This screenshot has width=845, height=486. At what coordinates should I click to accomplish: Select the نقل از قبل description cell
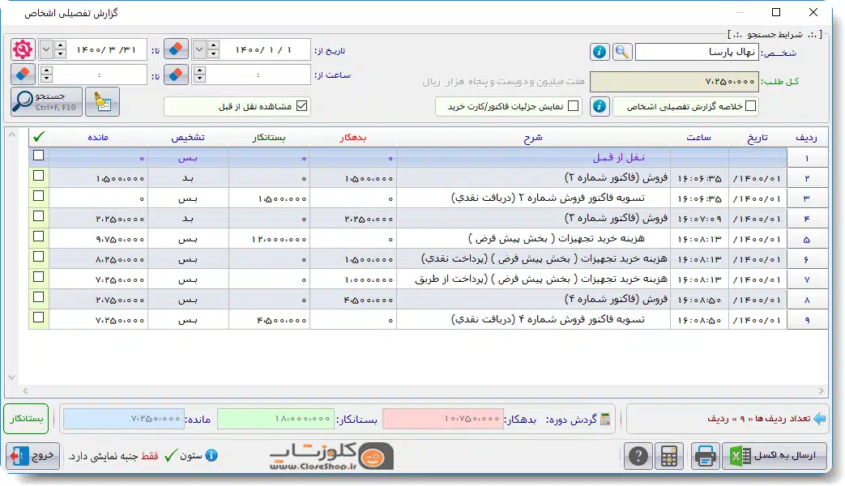coord(534,157)
